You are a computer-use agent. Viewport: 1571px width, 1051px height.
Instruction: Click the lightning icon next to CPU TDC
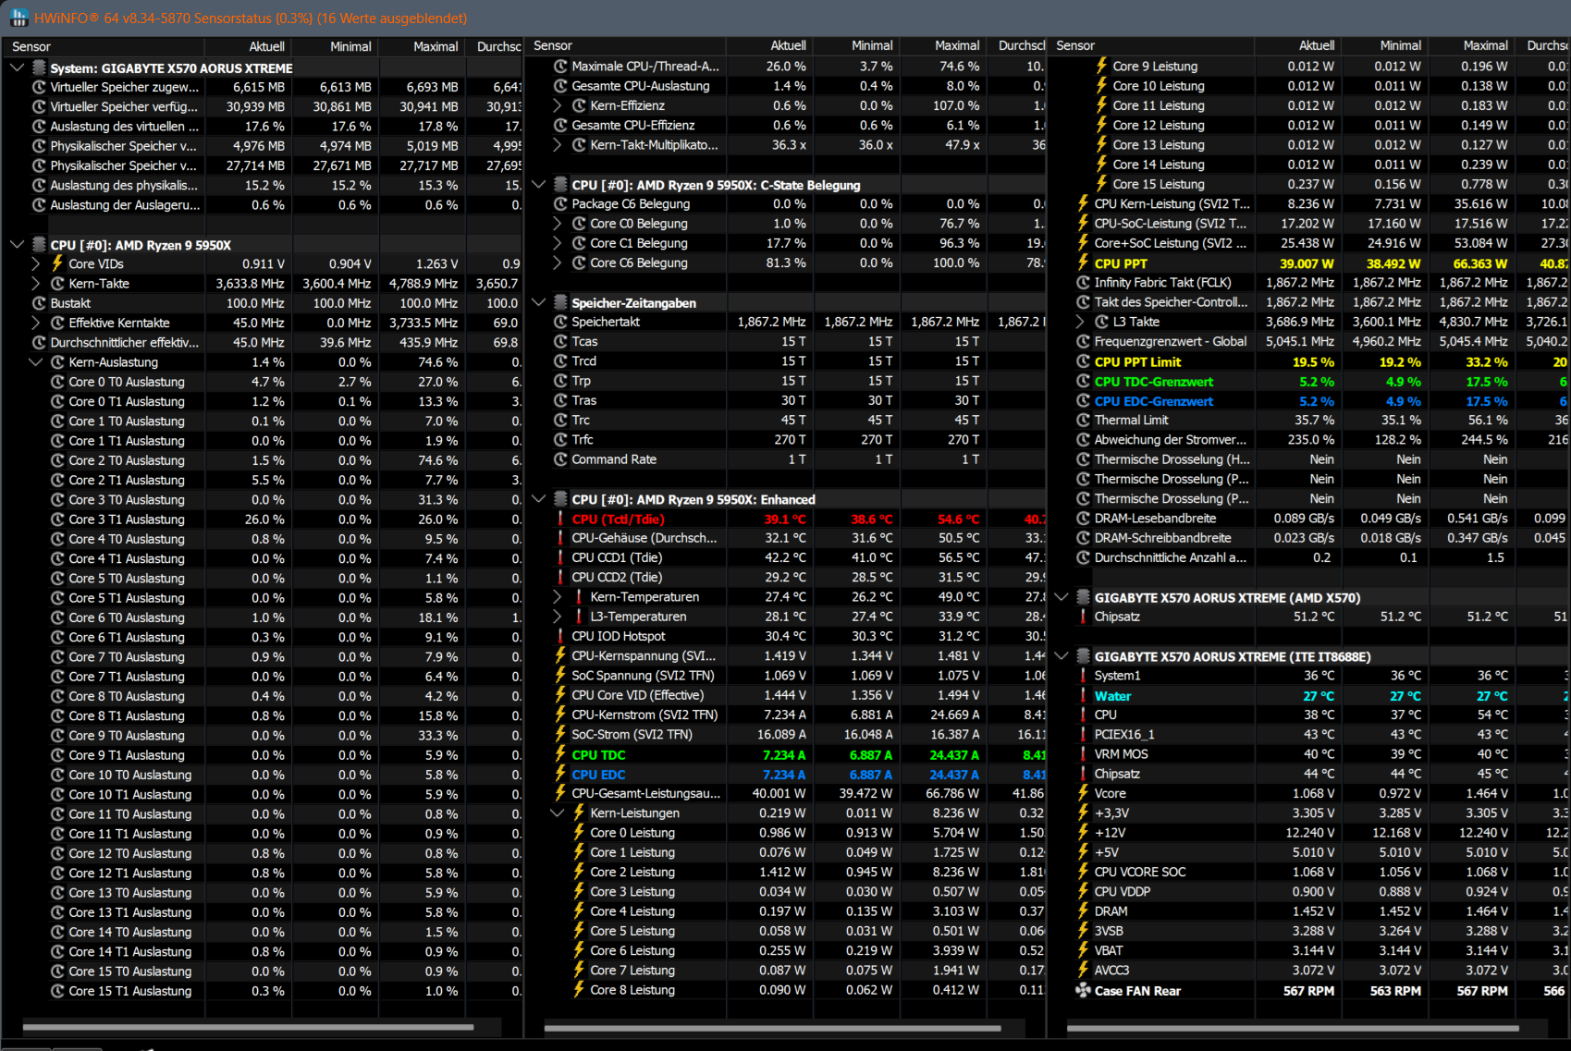coord(560,754)
